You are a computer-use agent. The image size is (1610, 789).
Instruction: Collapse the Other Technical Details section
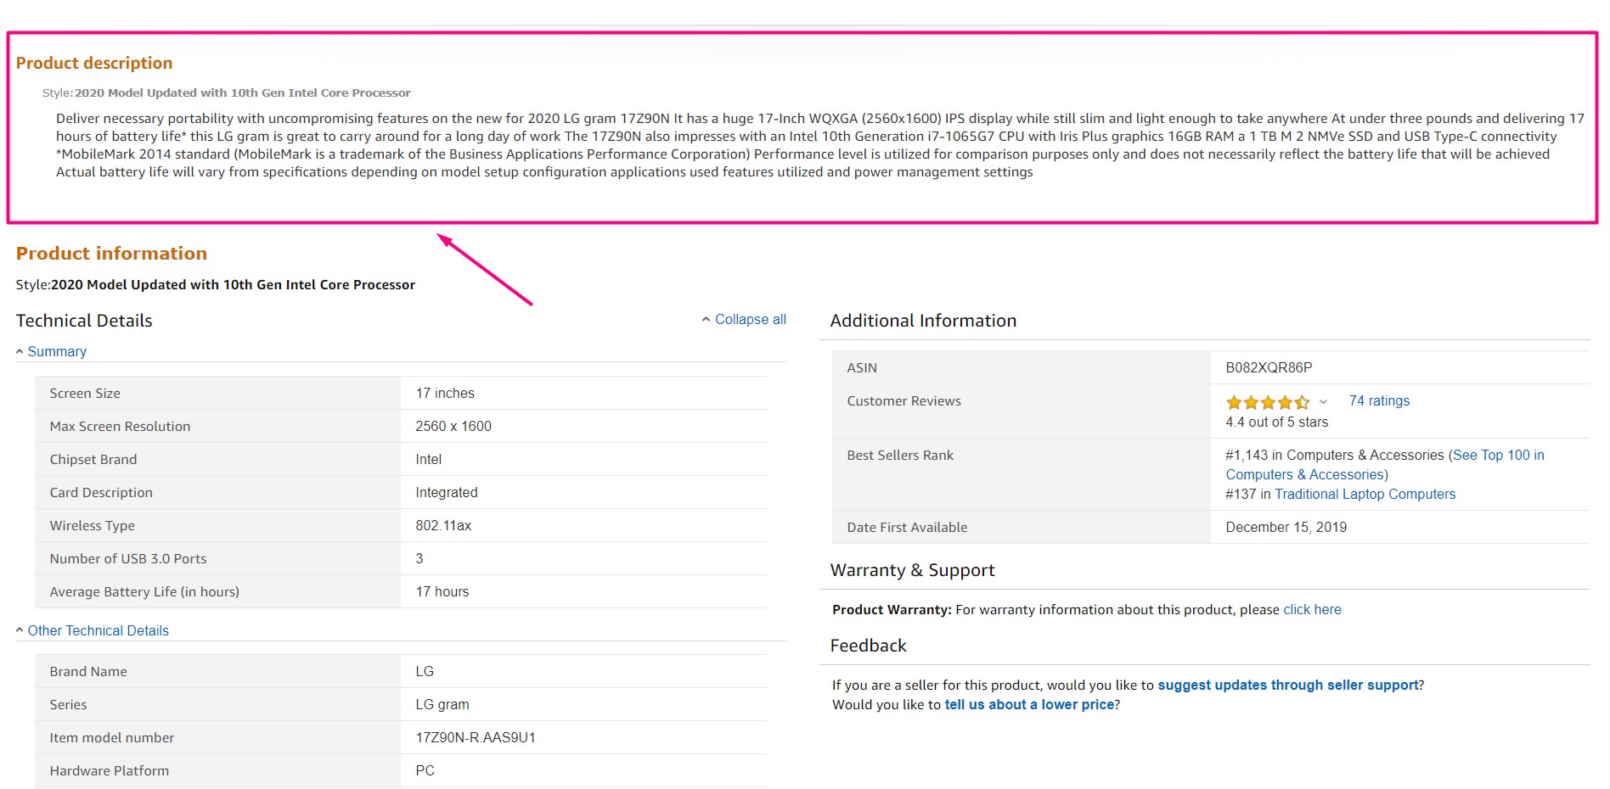coord(93,630)
